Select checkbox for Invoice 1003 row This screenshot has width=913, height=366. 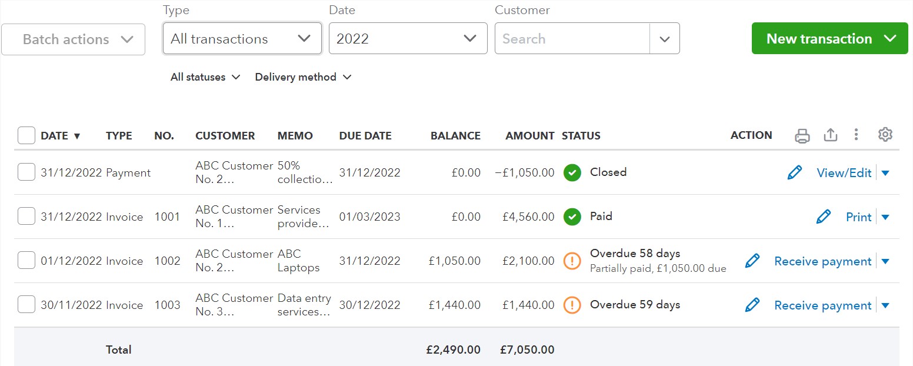[26, 305]
